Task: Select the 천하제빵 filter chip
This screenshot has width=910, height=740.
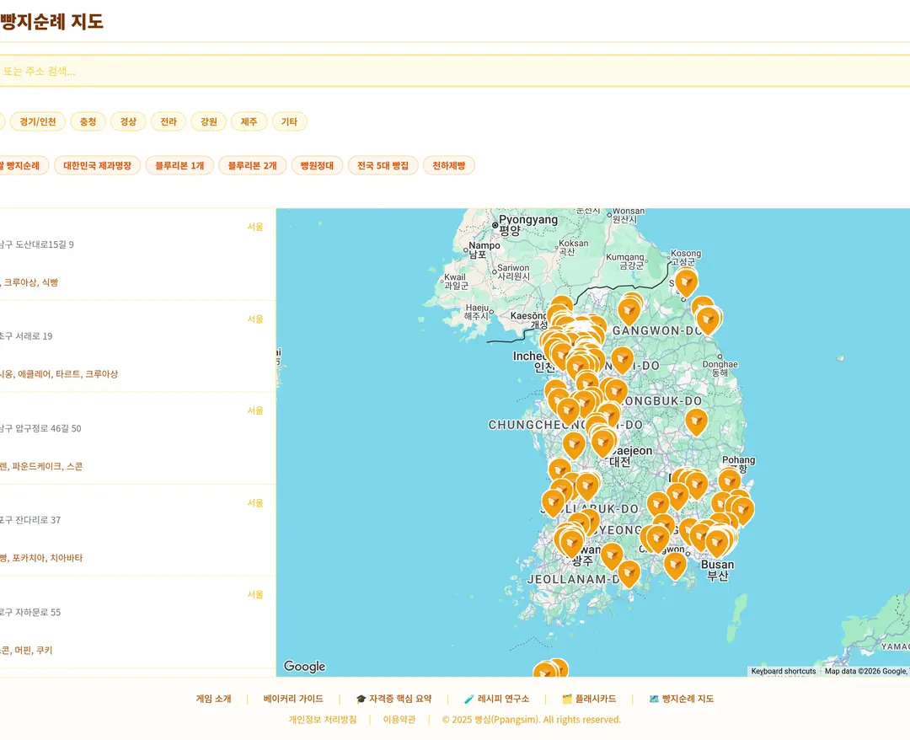Action: (x=448, y=165)
